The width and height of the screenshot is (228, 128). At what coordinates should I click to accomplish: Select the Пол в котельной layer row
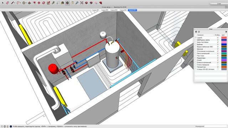click(211, 53)
